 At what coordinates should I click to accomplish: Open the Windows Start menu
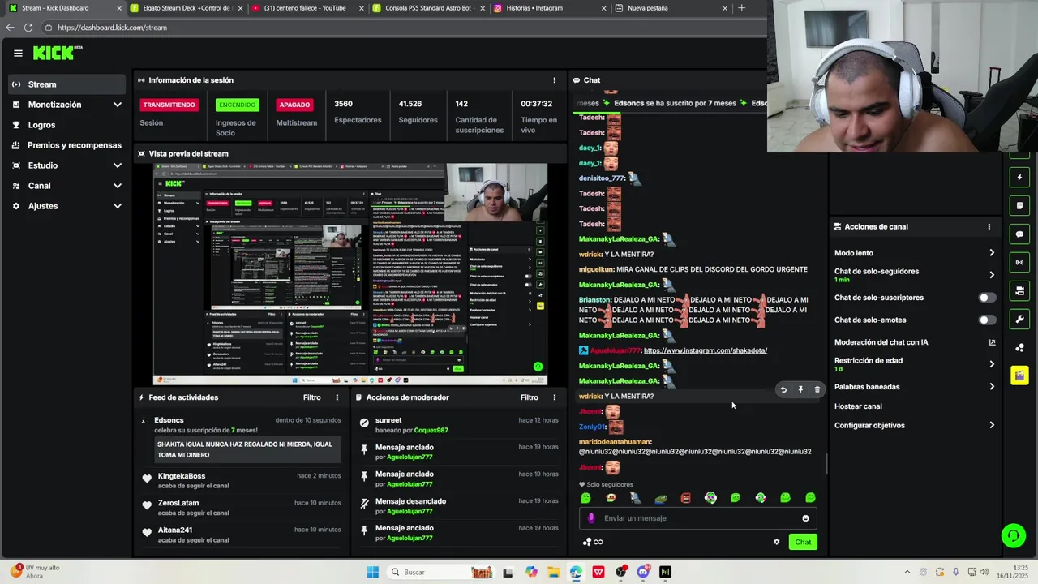372,573
